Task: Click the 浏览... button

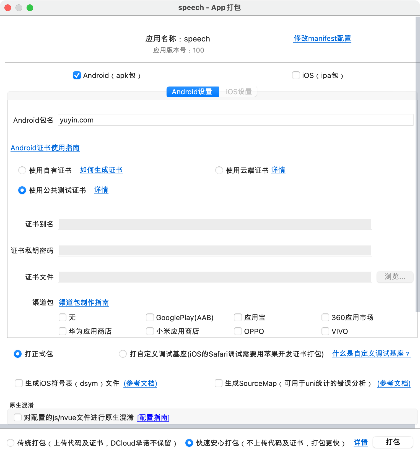Action: click(x=395, y=277)
